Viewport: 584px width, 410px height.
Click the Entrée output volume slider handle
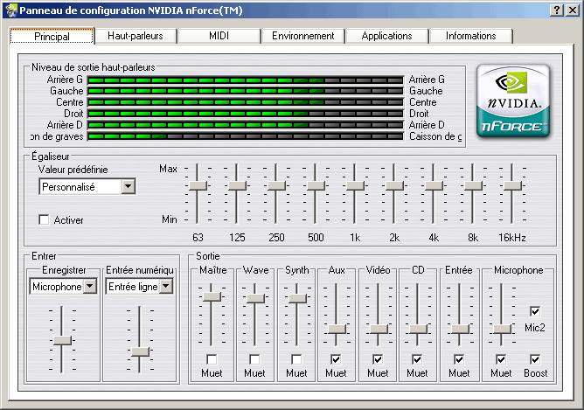(x=460, y=329)
